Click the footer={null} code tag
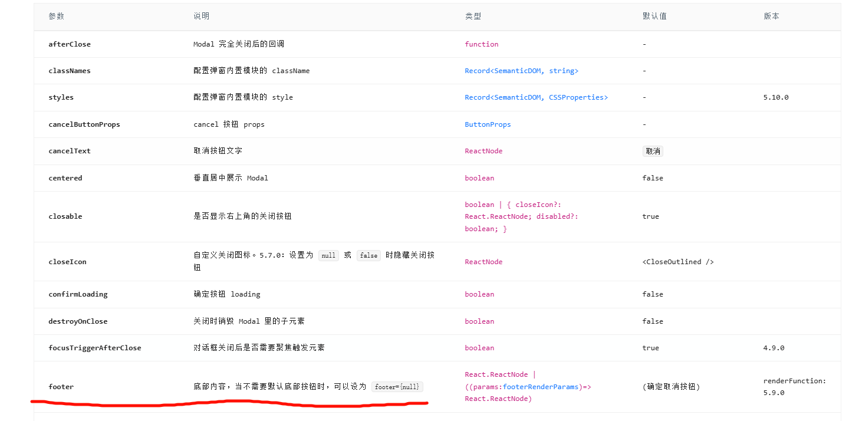 pyautogui.click(x=397, y=387)
